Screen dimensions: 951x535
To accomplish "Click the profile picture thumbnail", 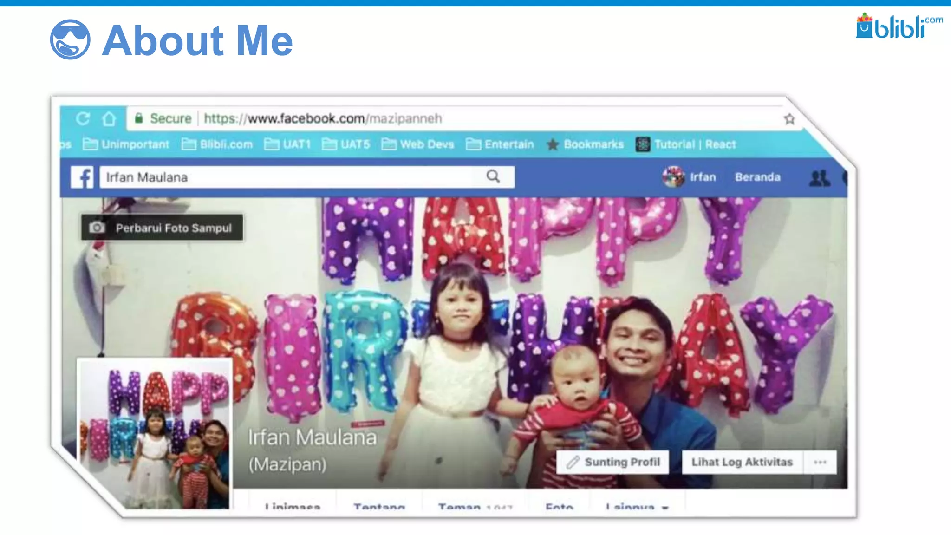I will point(156,434).
